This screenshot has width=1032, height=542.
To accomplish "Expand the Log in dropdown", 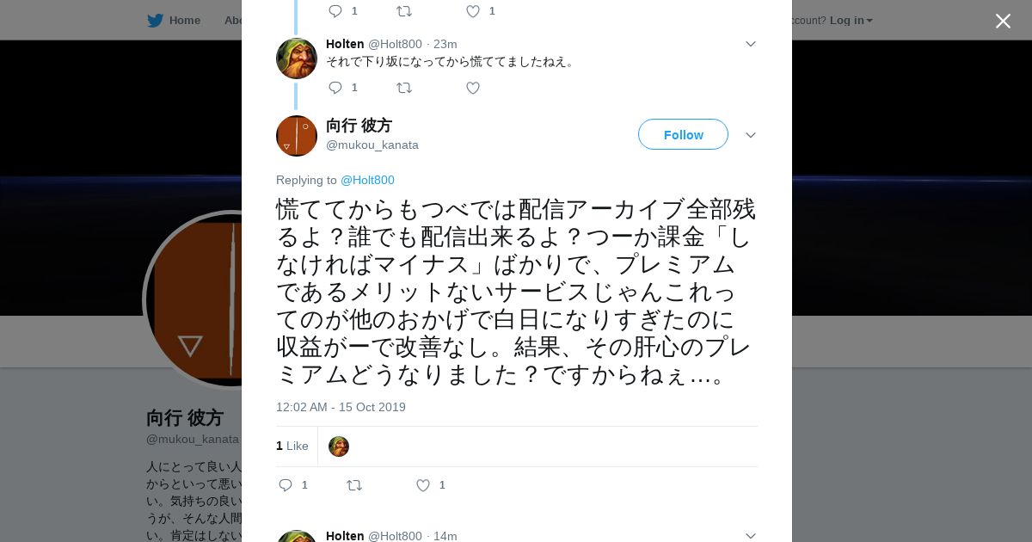I will pyautogui.click(x=851, y=21).
